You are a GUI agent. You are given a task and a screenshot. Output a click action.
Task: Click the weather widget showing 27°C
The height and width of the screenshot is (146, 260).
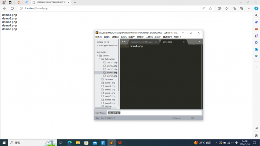(203, 143)
